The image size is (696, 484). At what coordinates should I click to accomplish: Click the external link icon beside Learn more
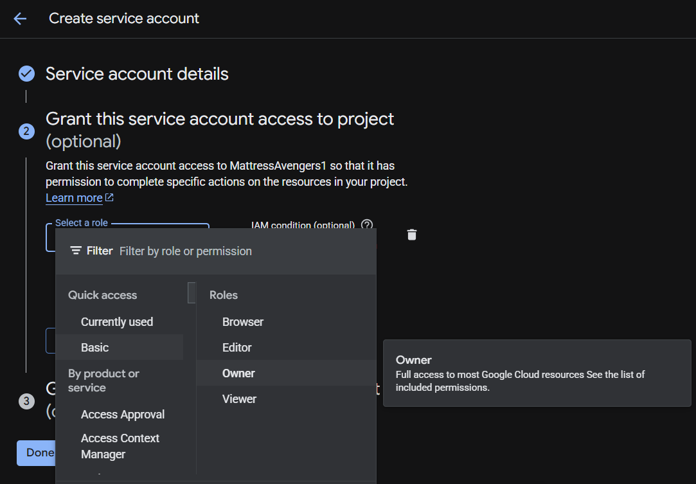coord(109,198)
